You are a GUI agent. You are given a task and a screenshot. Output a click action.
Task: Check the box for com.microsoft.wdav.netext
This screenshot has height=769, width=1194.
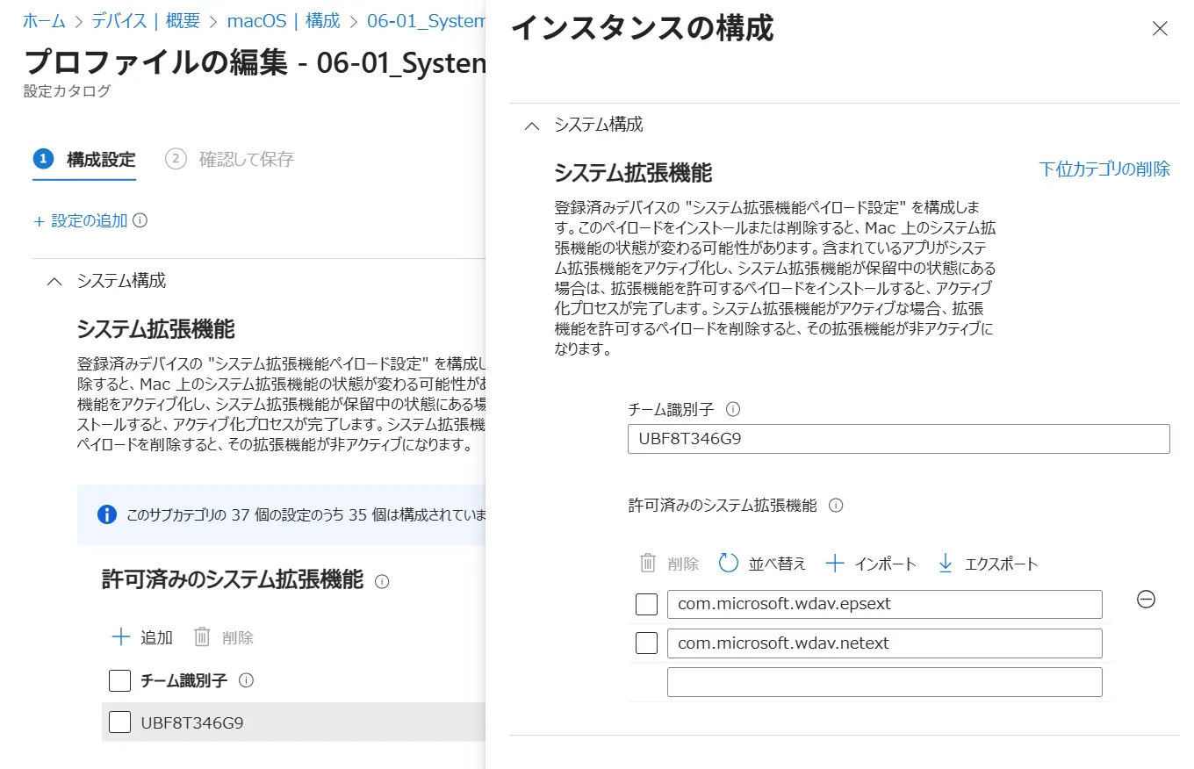(646, 643)
